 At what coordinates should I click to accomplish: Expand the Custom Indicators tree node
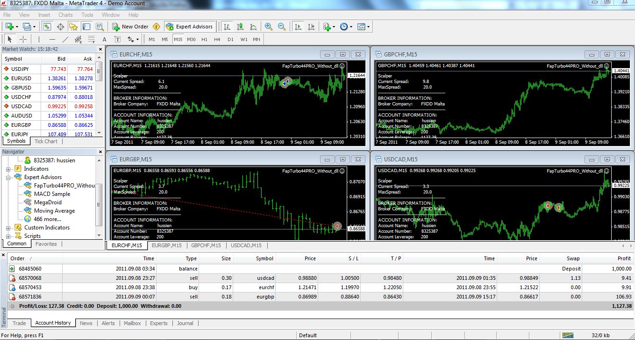click(x=8, y=228)
